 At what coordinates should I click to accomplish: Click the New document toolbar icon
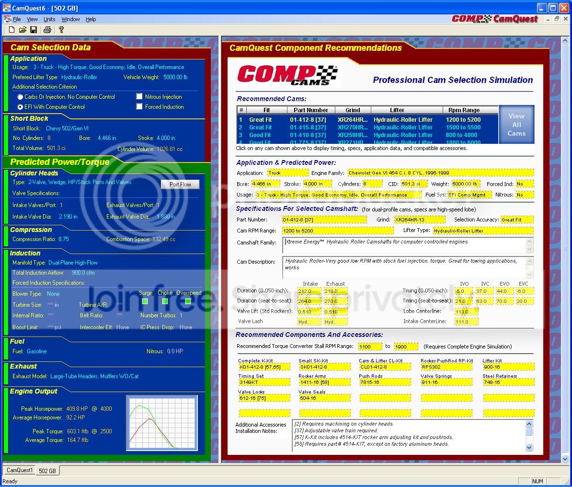11,30
